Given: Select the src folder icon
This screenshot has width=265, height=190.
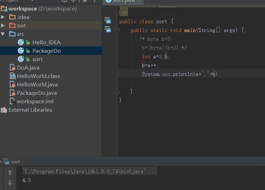Looking at the screenshot, I should click(x=12, y=34).
